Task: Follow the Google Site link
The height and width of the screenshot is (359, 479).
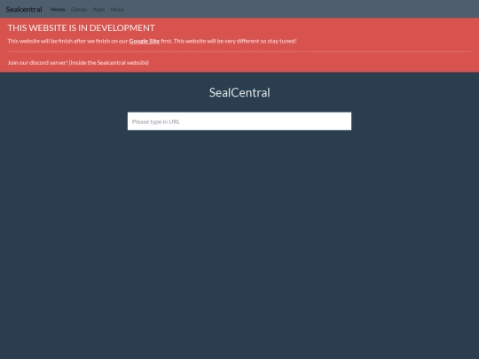Action: [145, 41]
